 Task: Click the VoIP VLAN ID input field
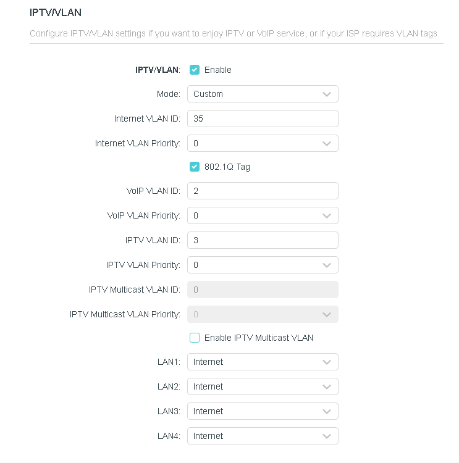click(263, 191)
